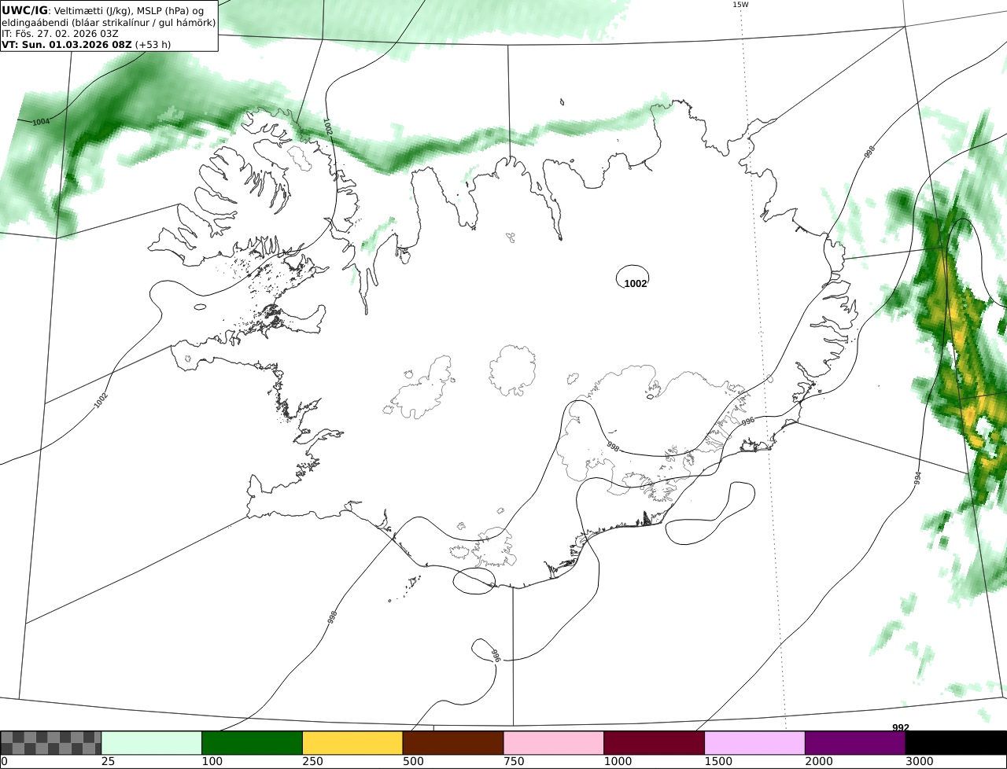
Task: Click the "UWC/IG: Veltimætti (J/kg), MSLP" title line
Action: point(102,10)
